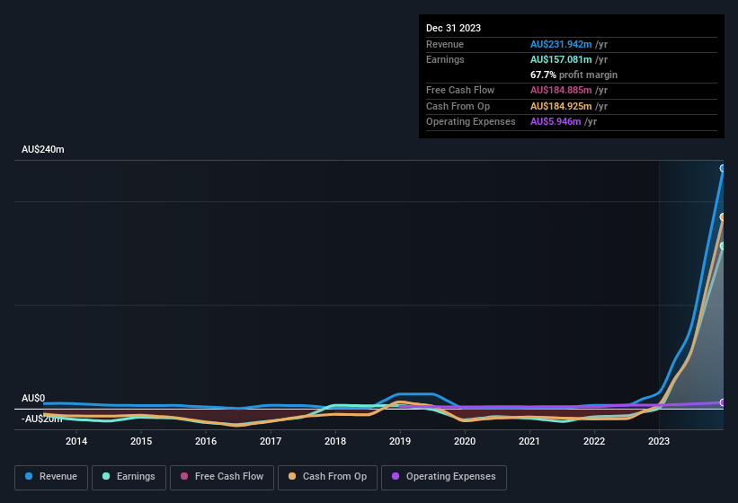Toggle the Revenue series legend button
Viewport: 738px width, 503px height.
(51, 477)
